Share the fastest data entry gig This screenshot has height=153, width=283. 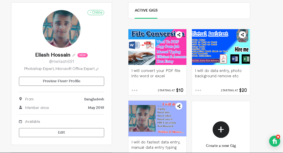(179, 106)
